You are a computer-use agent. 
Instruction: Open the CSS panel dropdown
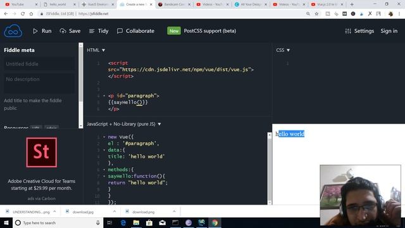[x=283, y=50]
